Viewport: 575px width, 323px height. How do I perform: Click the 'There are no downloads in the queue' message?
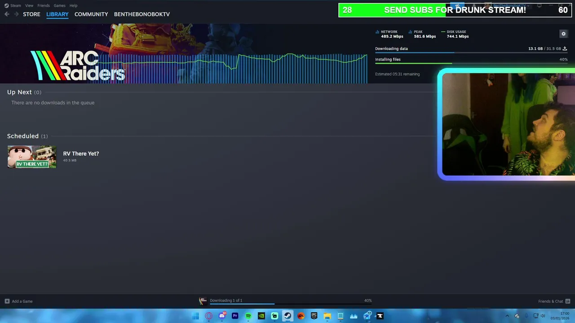[x=53, y=103]
